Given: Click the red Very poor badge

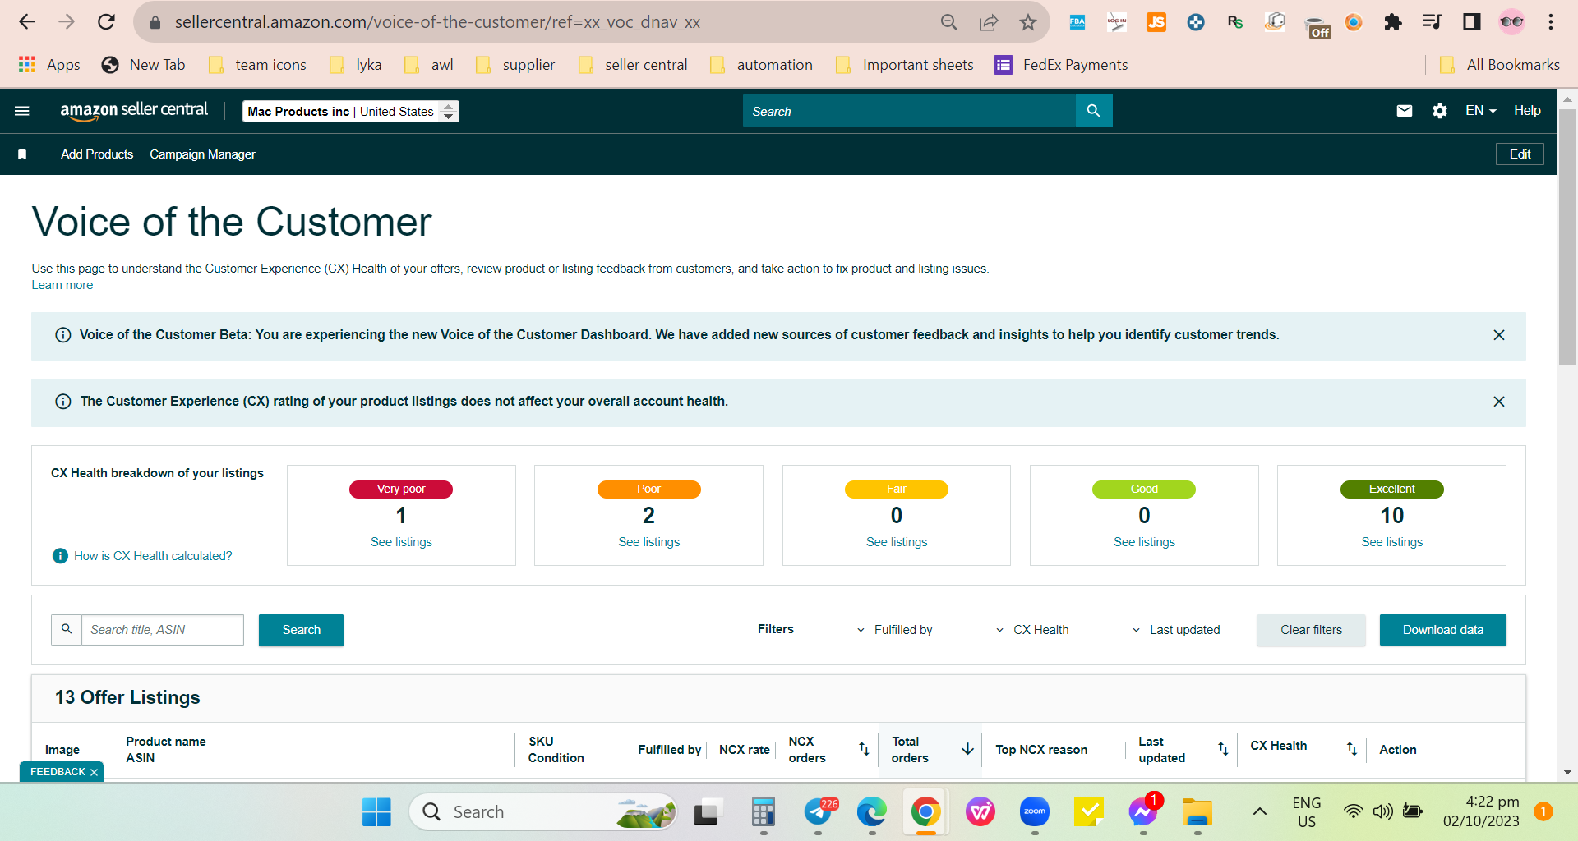Looking at the screenshot, I should pyautogui.click(x=401, y=489).
